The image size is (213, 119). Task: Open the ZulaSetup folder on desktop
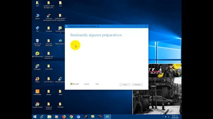coord(49,29)
